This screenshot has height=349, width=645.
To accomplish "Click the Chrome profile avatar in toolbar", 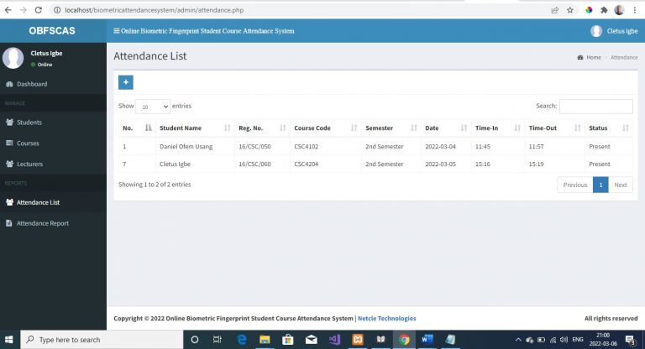I will click(x=619, y=10).
